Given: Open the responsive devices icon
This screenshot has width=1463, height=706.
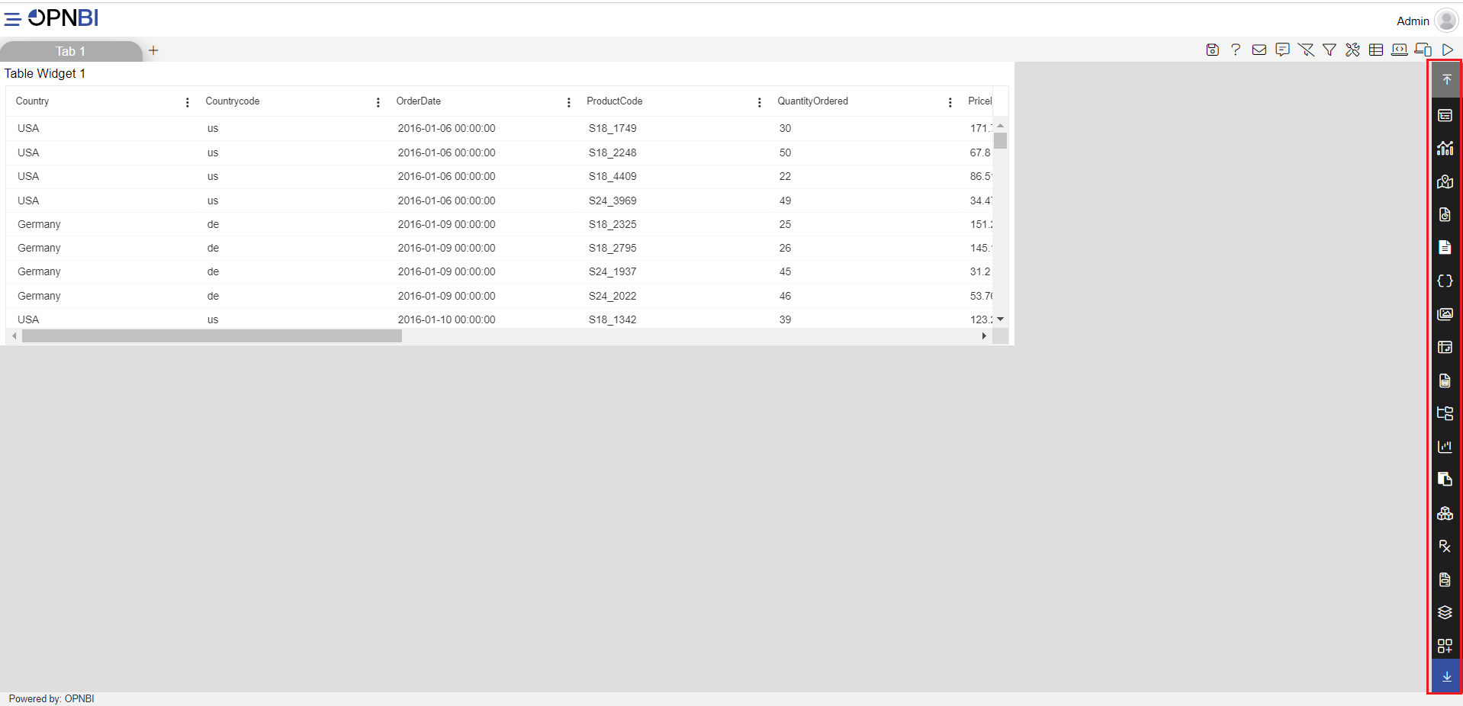Looking at the screenshot, I should pos(1423,50).
